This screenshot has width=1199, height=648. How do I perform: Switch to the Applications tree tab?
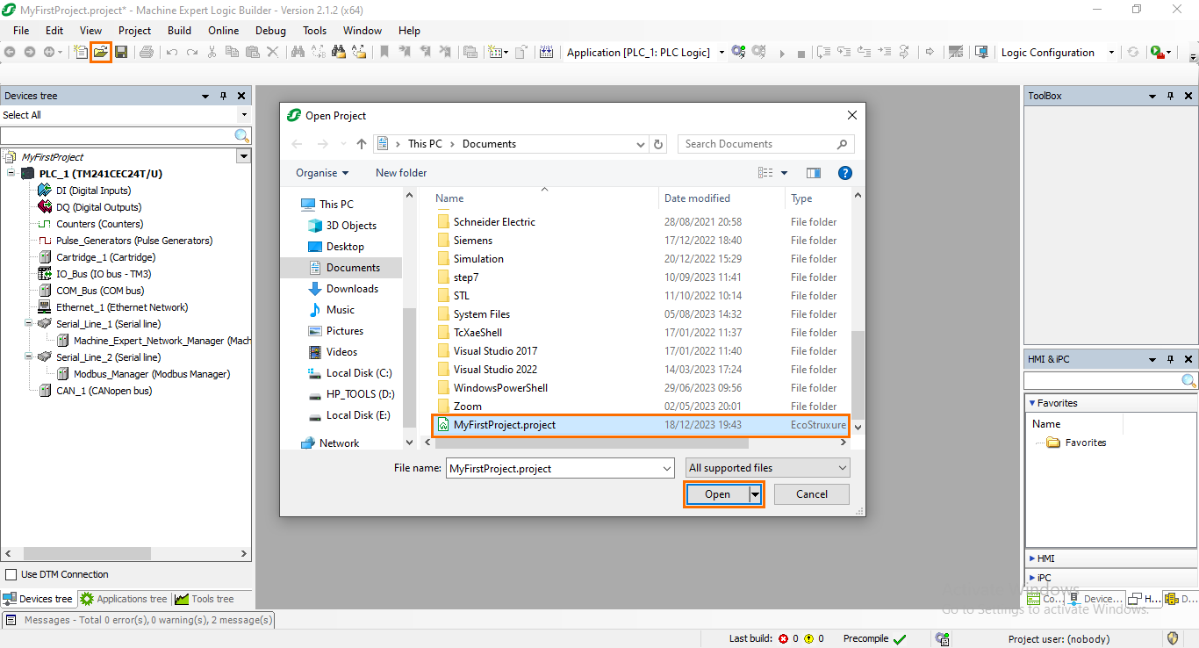[x=124, y=599]
